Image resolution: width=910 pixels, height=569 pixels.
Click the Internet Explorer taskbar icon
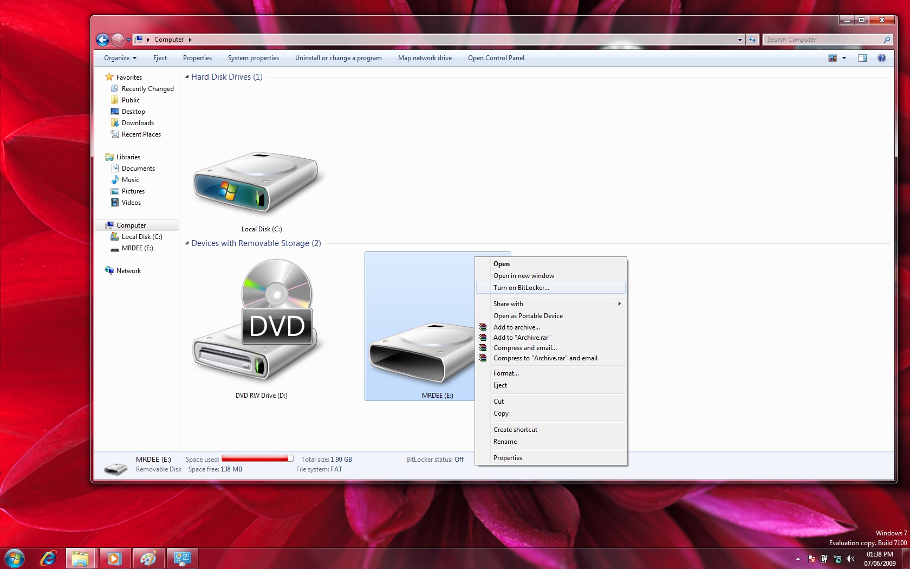point(48,558)
